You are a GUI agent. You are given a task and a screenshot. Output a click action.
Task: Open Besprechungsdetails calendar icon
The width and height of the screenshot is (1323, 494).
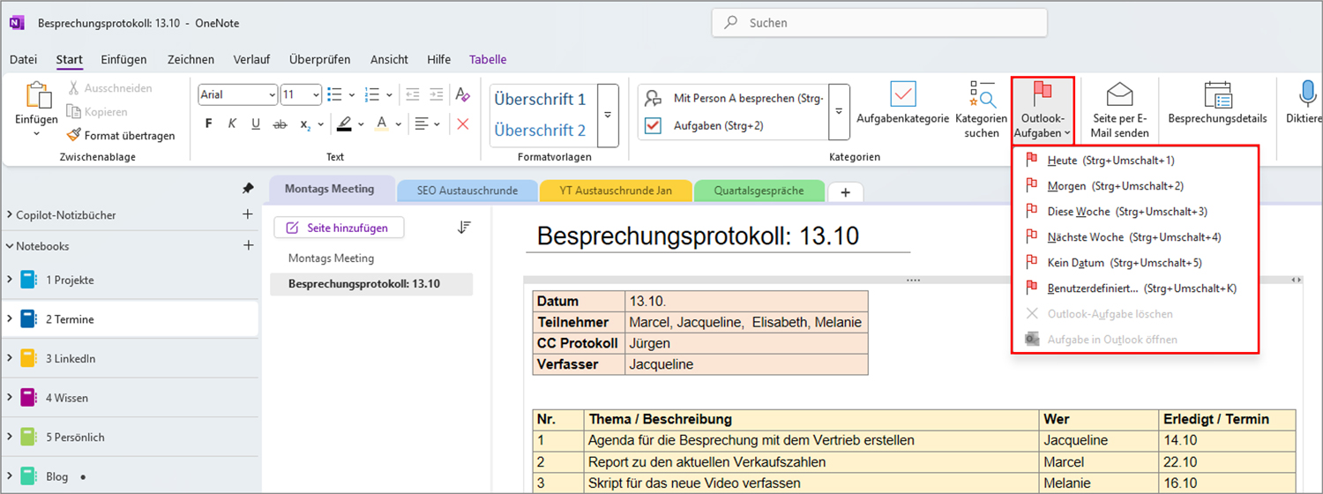click(1217, 94)
